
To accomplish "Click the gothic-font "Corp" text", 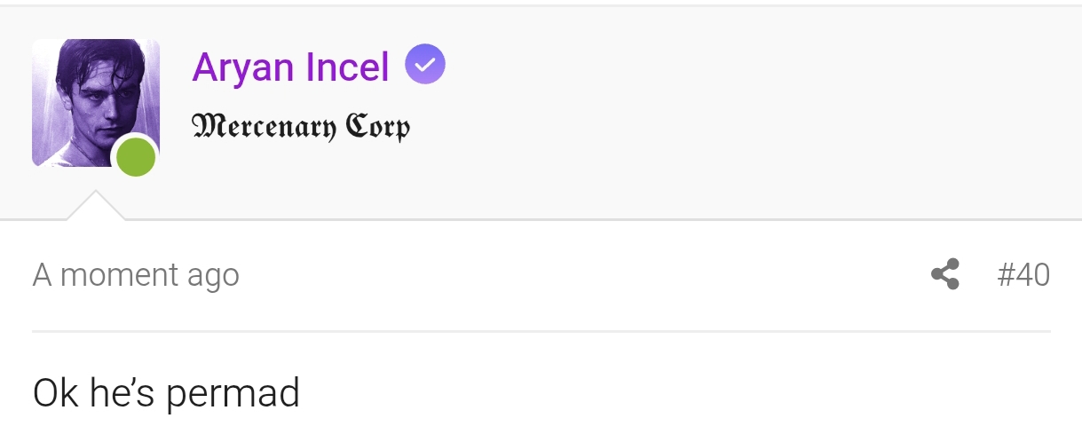I will coord(378,126).
